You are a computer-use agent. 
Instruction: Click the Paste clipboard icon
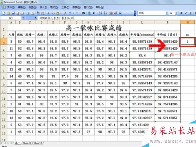pyautogui.click(x=58, y=13)
